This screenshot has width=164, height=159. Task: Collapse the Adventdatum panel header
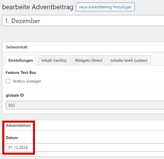pyautogui.click(x=83, y=125)
